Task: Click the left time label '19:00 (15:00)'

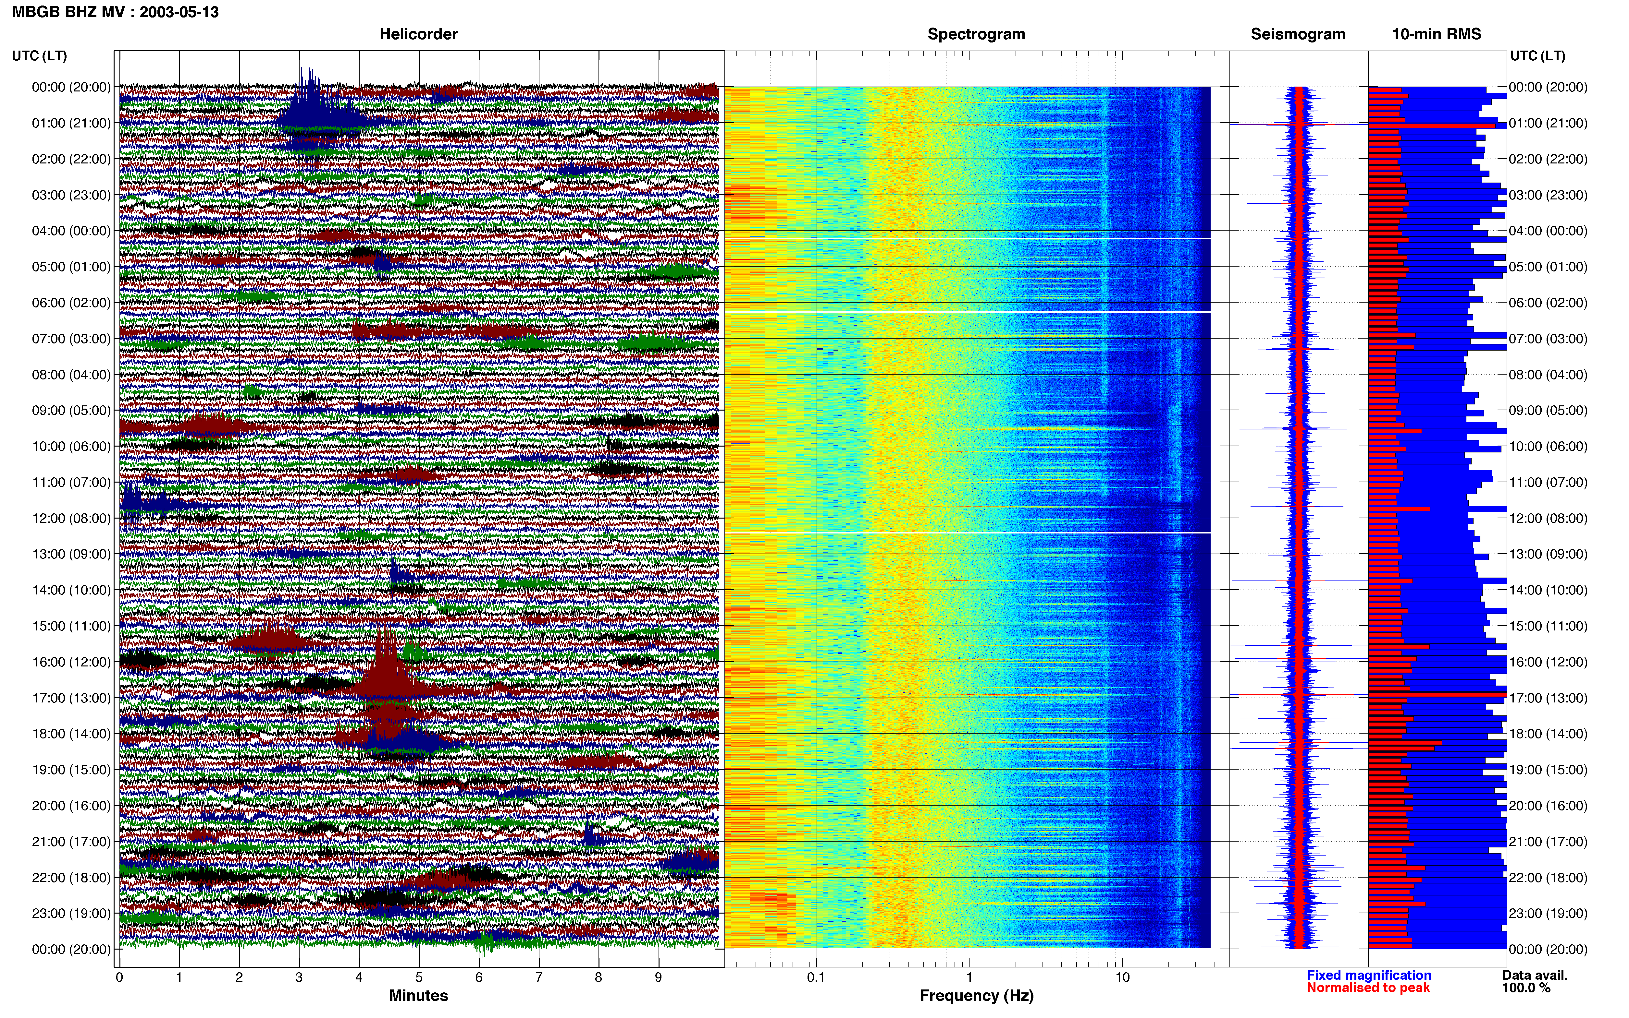Action: point(71,770)
